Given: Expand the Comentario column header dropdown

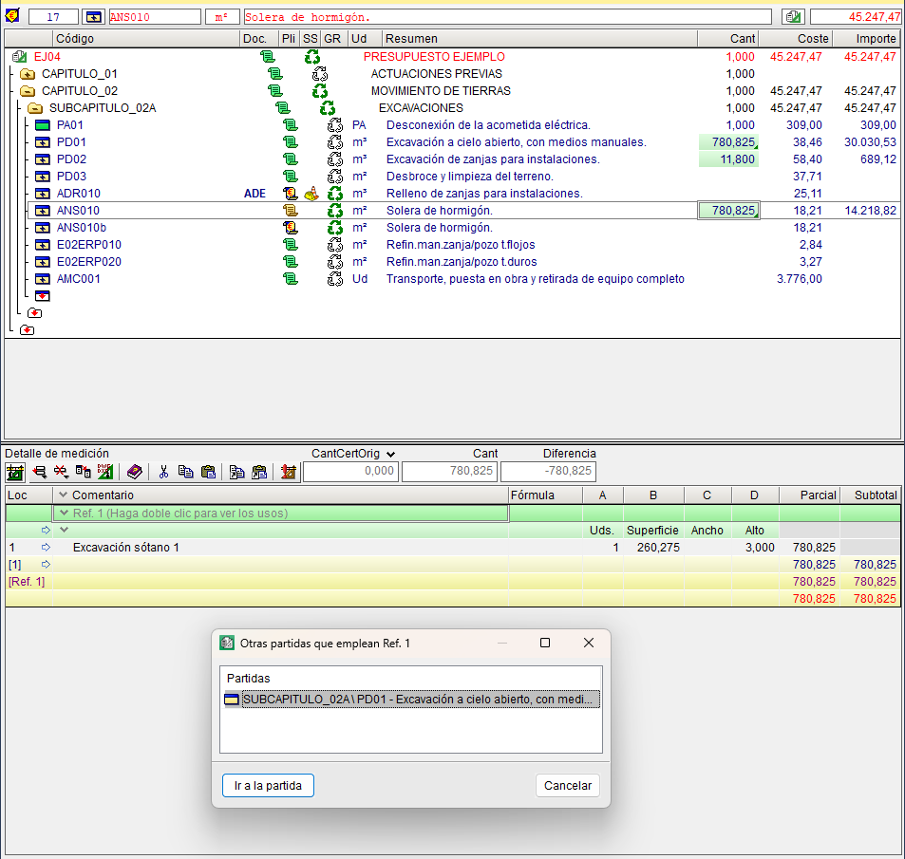Looking at the screenshot, I should (64, 495).
